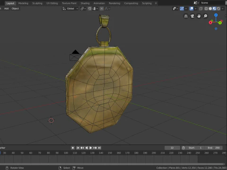227x170 pixels.
Task: Toggle perspective/orthographic grid view icon
Action: coord(186,16)
